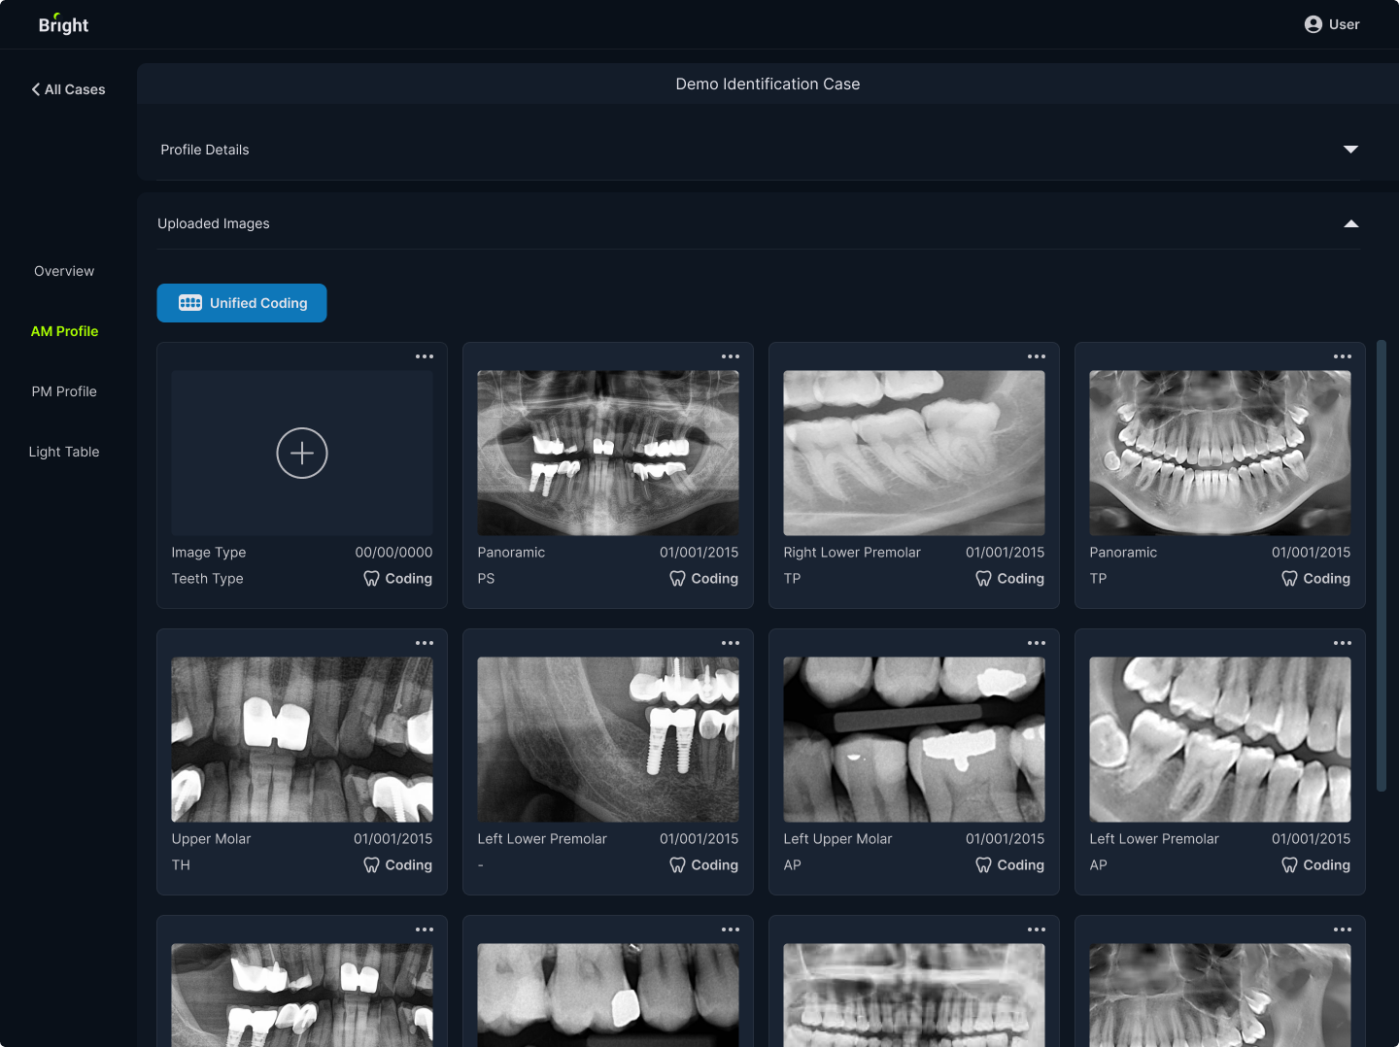Click the image grid vertical scrollbar
This screenshot has height=1047, width=1399.
1382,565
